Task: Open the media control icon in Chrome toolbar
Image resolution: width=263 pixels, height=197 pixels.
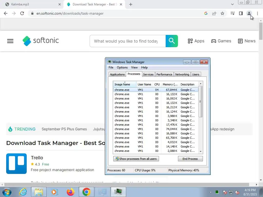Action: click(233, 13)
